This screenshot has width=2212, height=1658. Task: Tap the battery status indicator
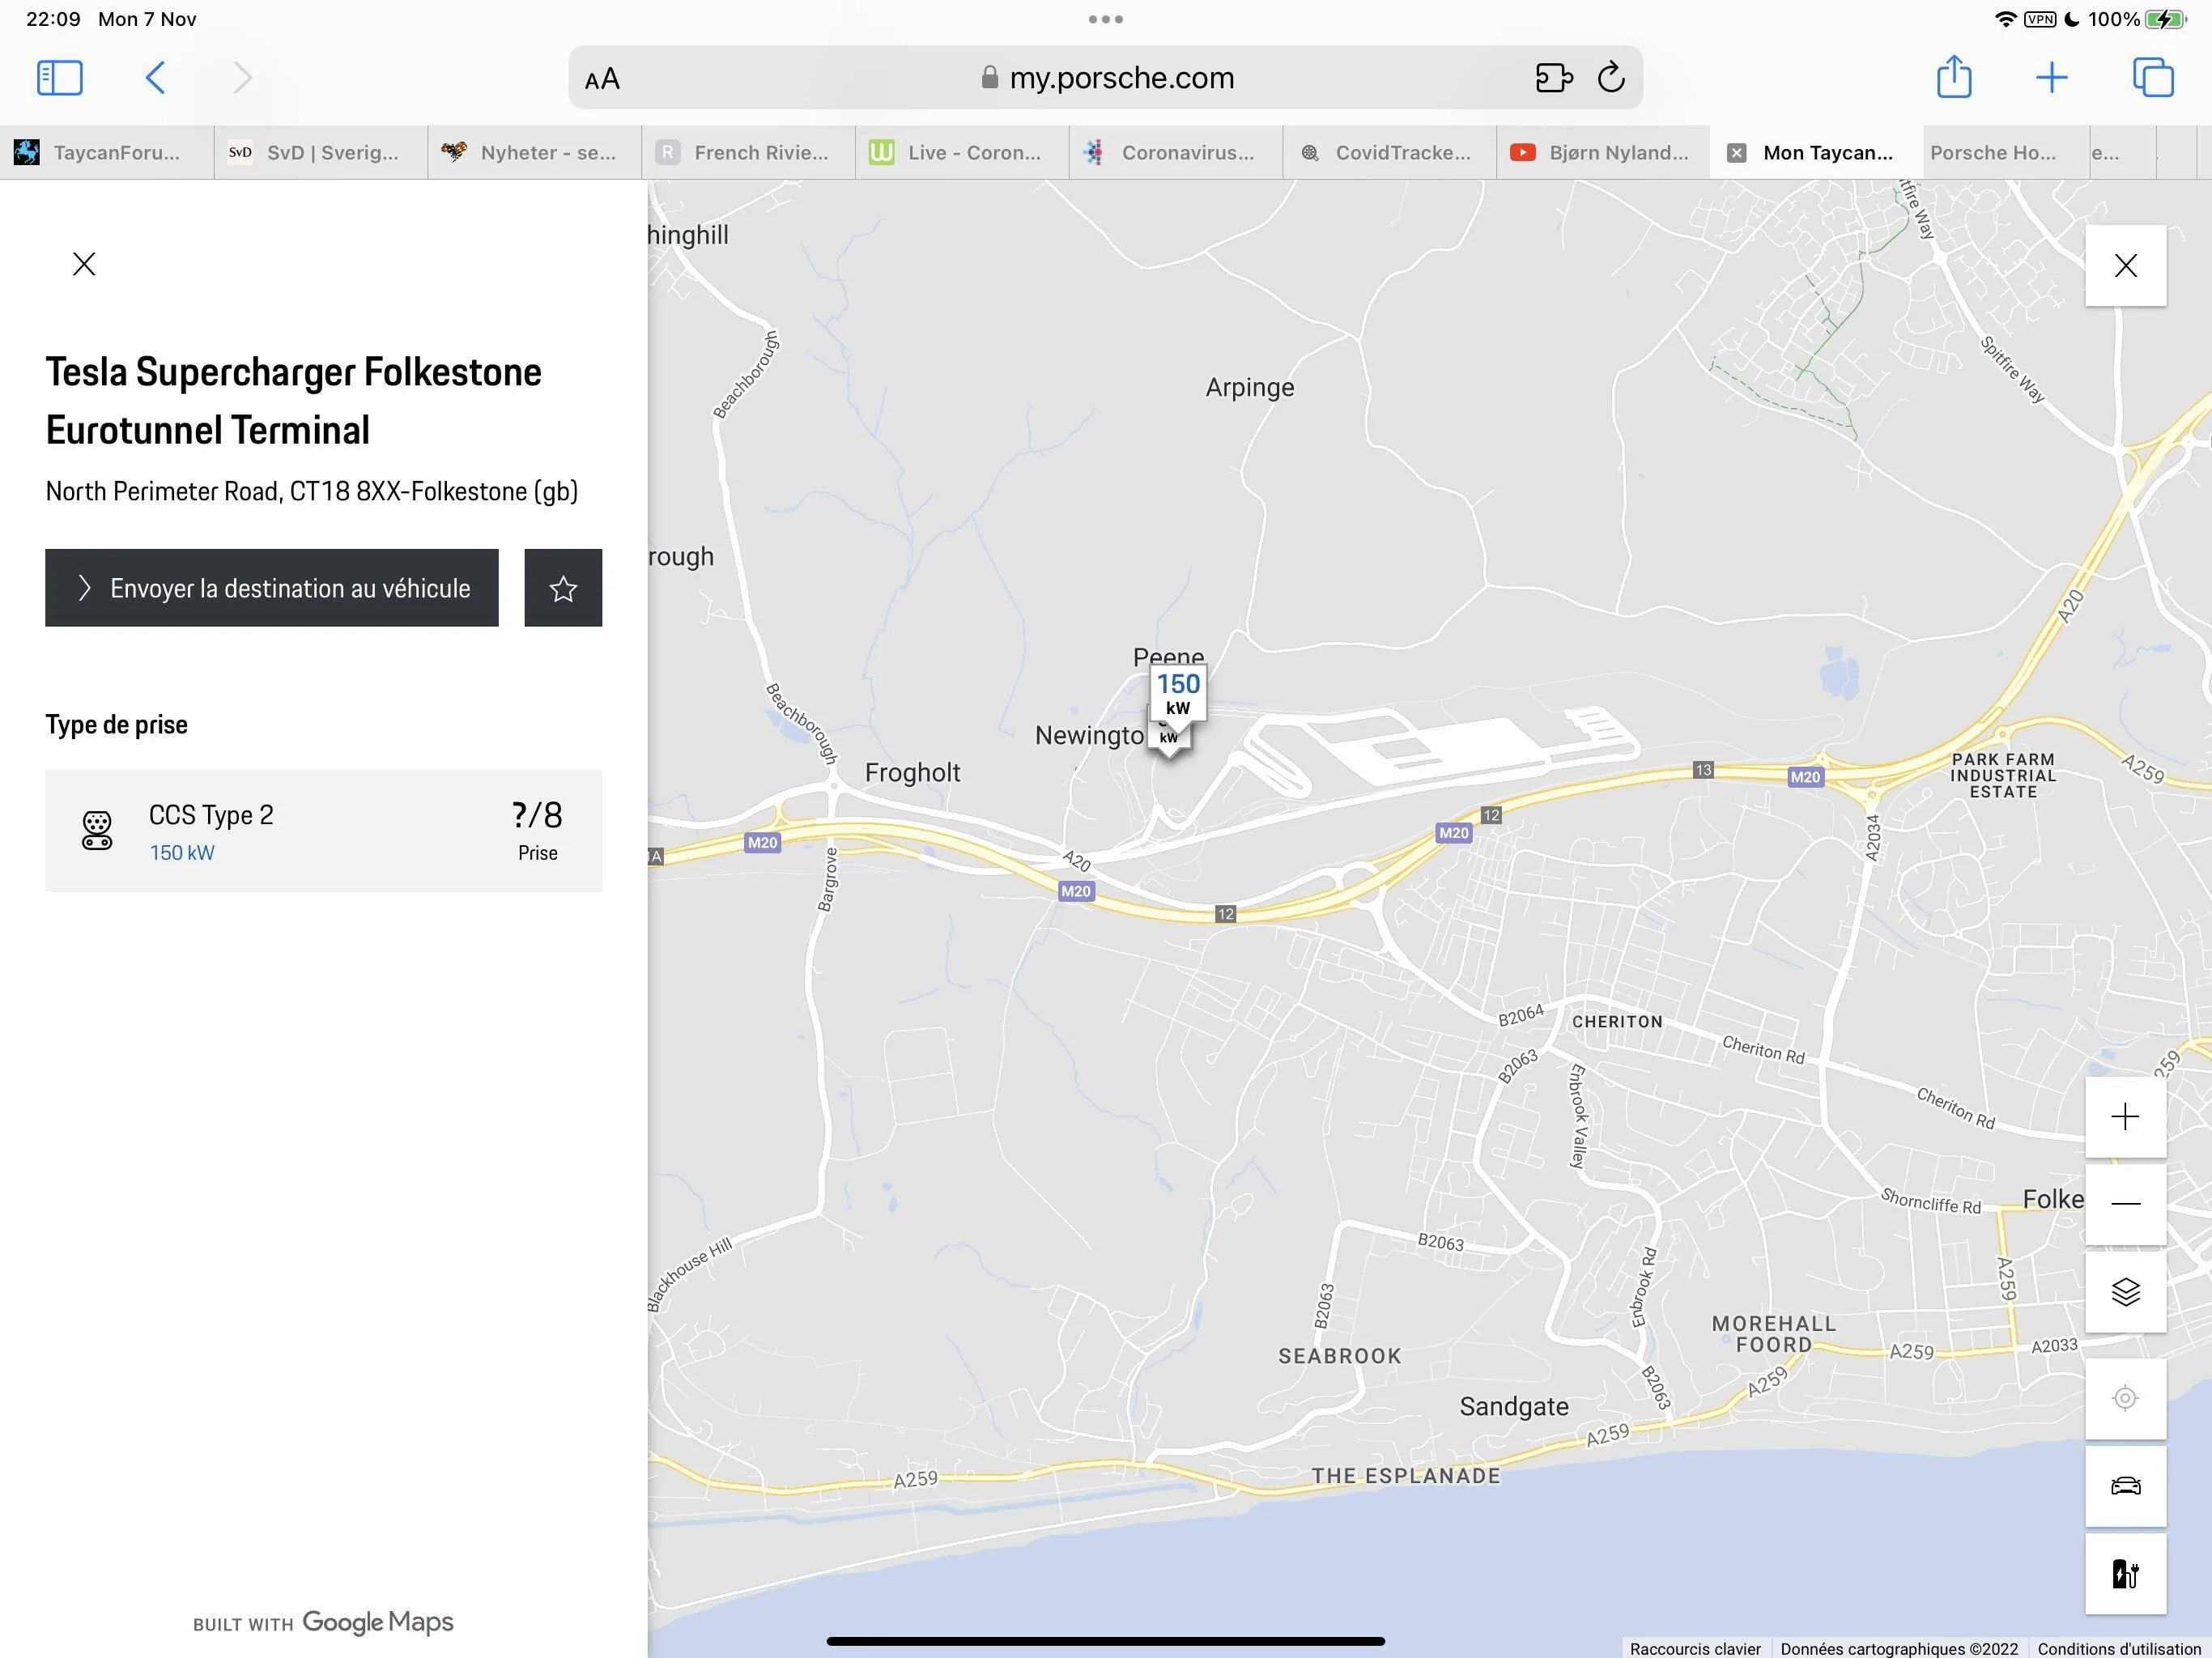[x=2167, y=19]
